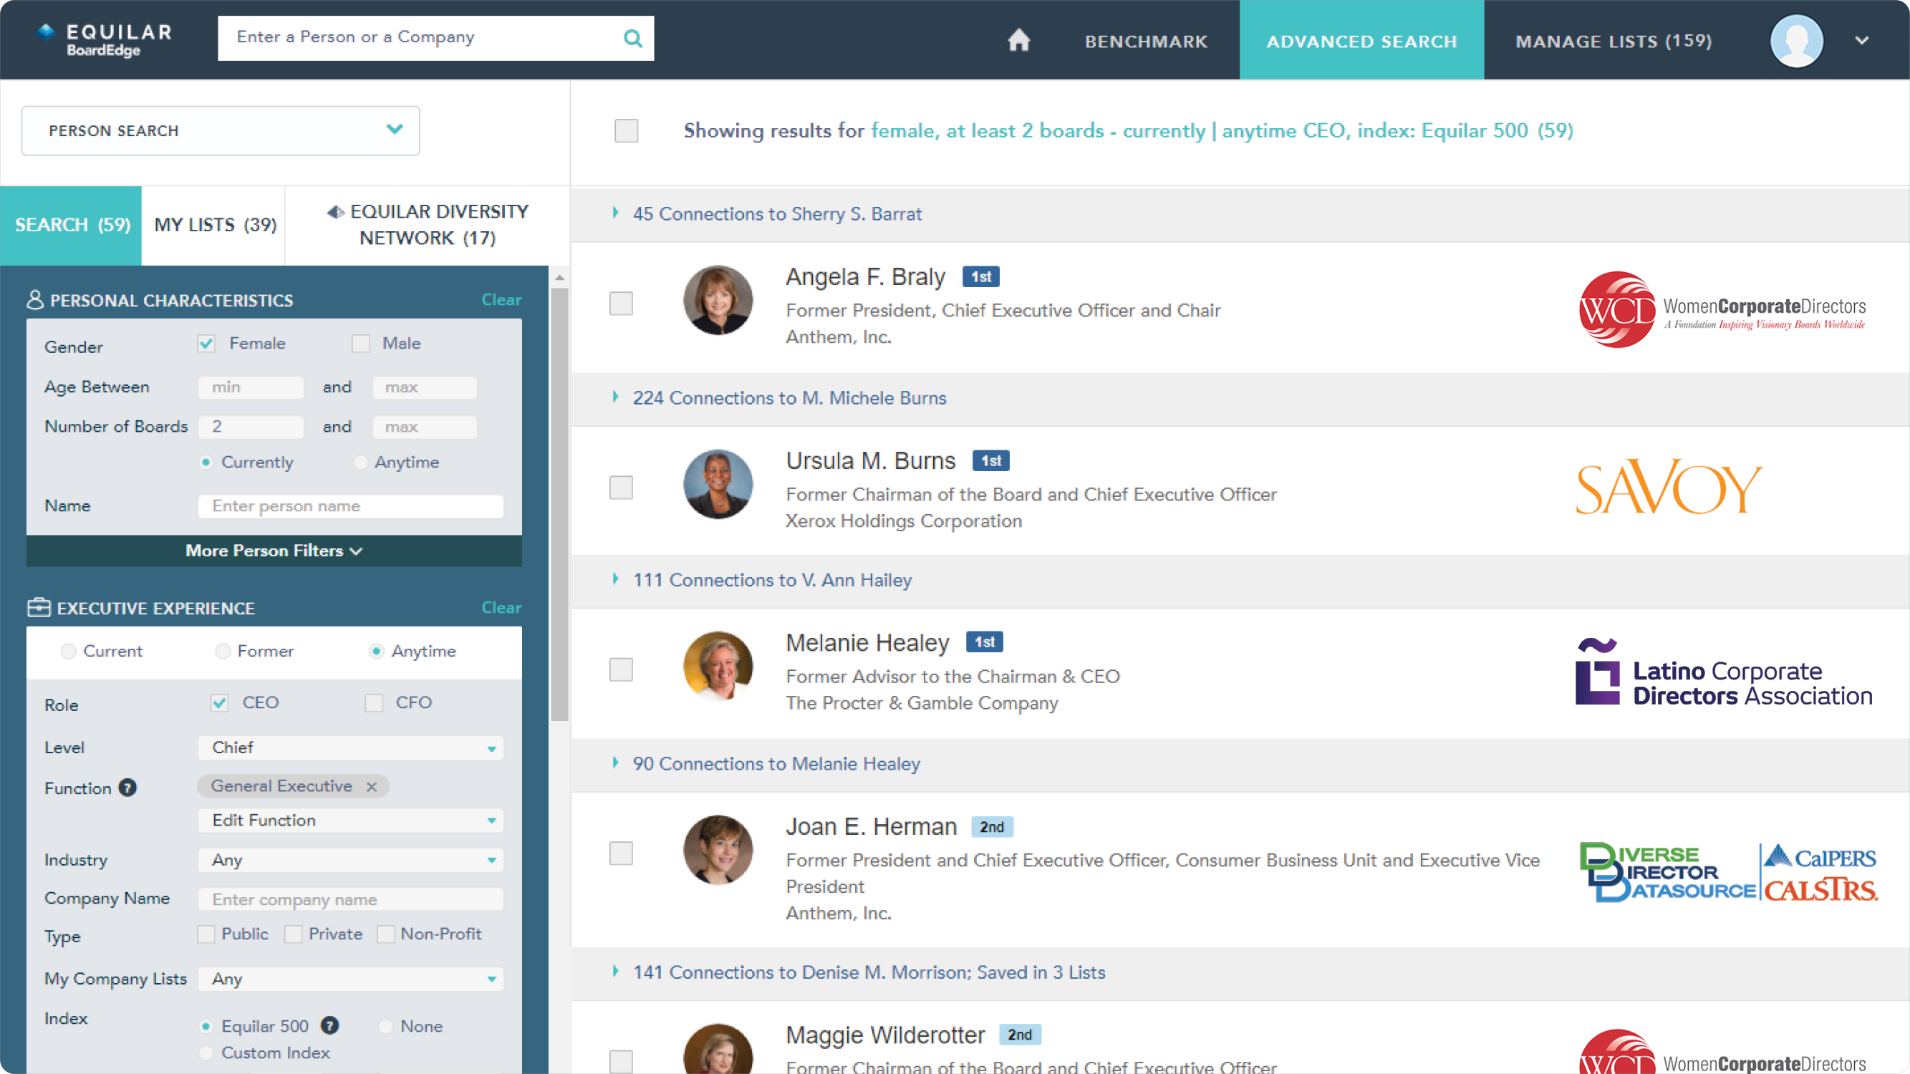Click the Diverse Director DataSource logo

pos(1667,872)
